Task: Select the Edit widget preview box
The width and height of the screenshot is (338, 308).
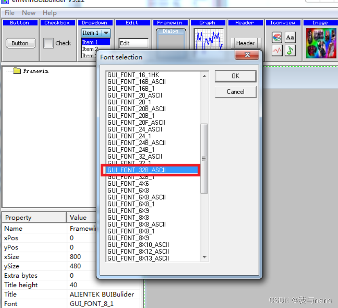Action: pos(133,42)
